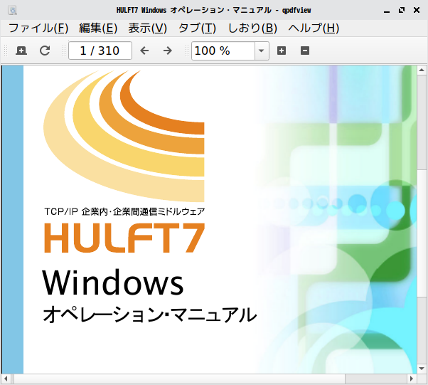Go to next page with the right arrow
428x385 pixels.
tap(167, 51)
